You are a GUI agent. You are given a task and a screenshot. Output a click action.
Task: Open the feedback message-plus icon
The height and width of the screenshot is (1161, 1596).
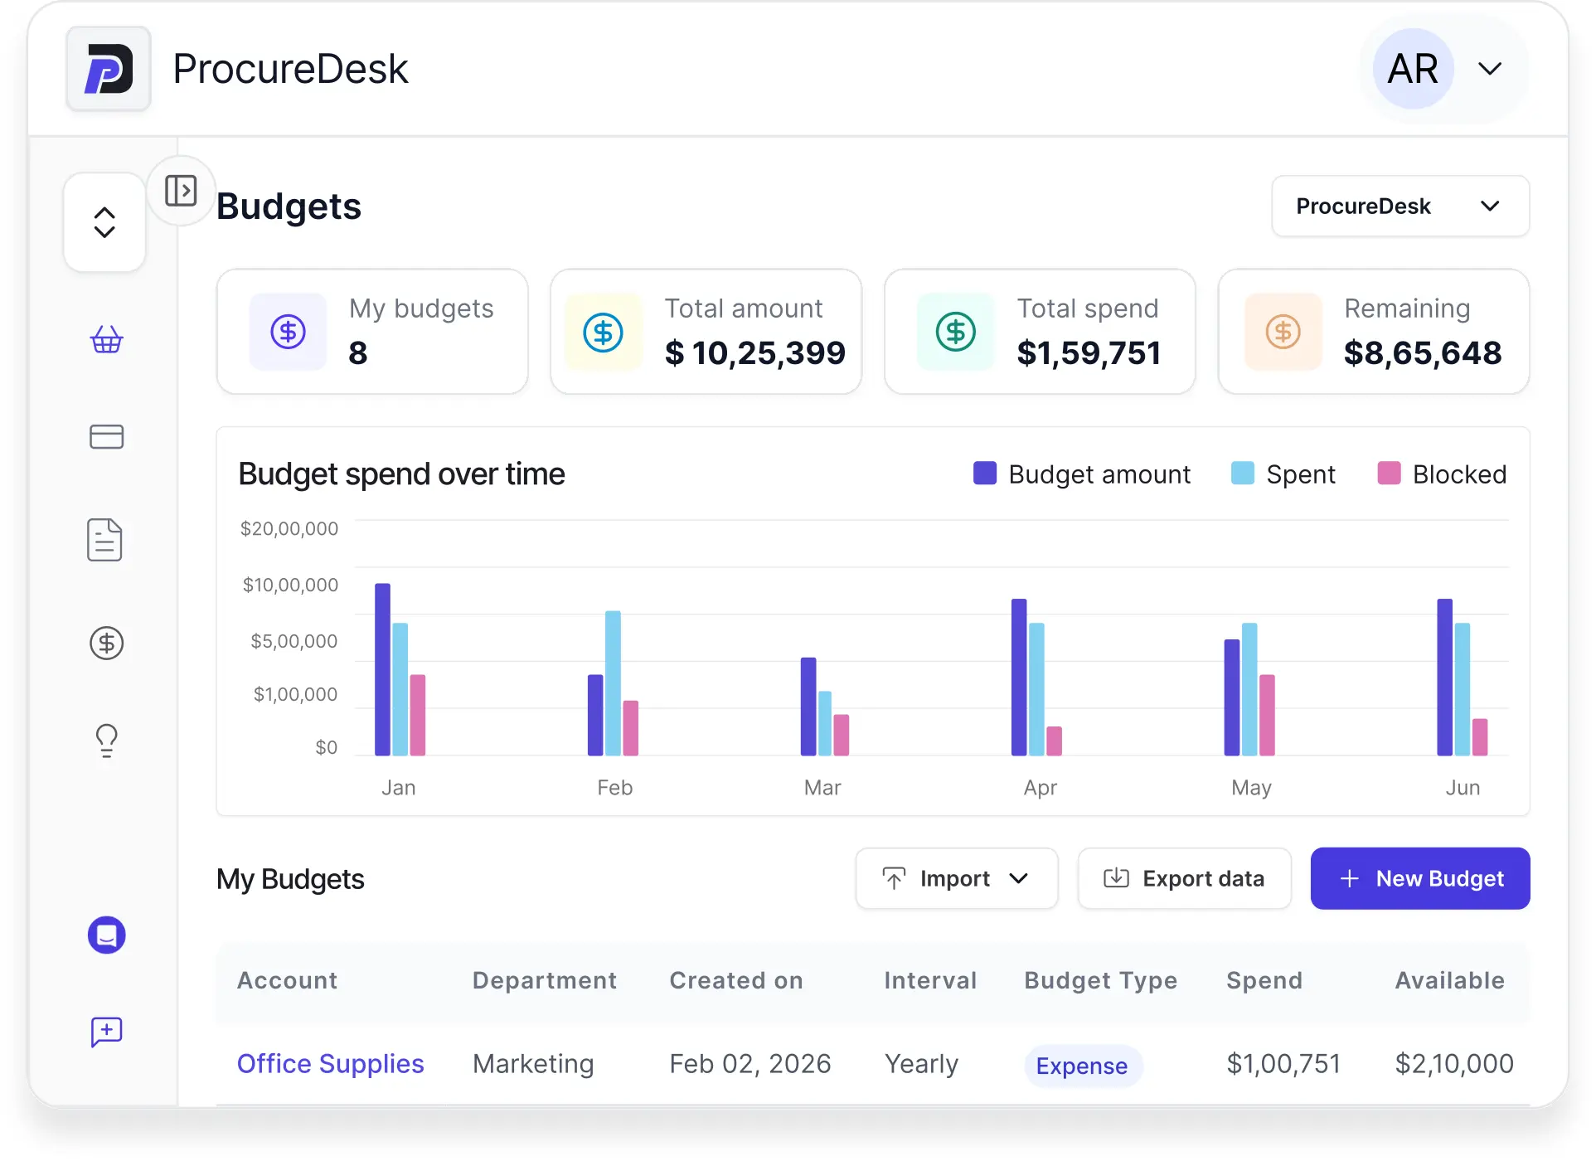pos(106,1032)
